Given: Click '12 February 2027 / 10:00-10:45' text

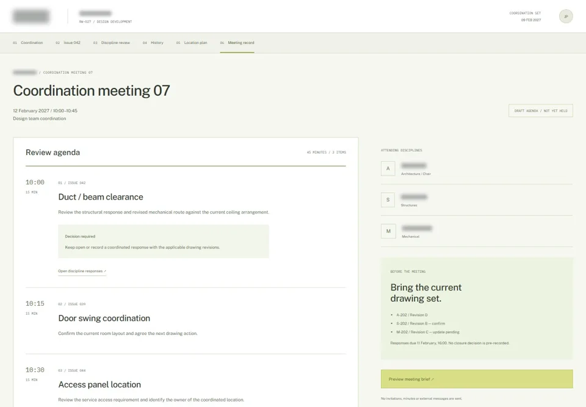Looking at the screenshot, I should pos(45,110).
